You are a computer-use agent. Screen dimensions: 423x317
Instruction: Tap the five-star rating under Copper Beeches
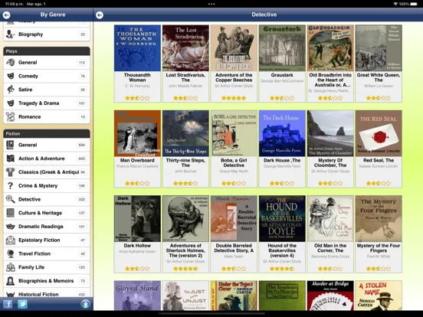(234, 98)
